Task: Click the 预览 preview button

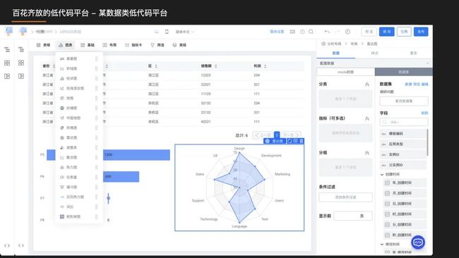Action: (x=369, y=32)
